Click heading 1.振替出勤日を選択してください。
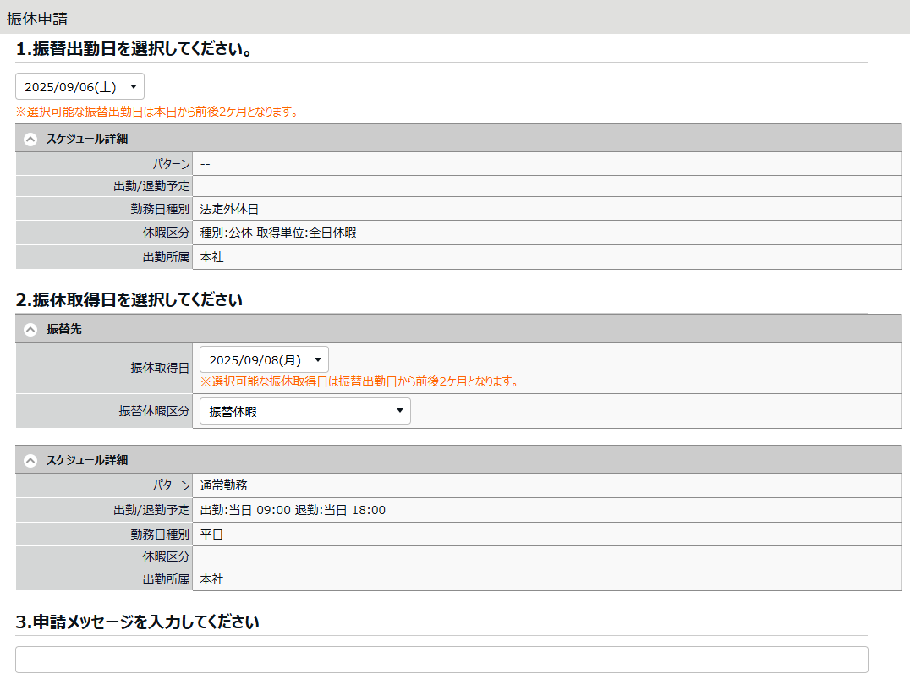This screenshot has width=910, height=685. pos(134,49)
